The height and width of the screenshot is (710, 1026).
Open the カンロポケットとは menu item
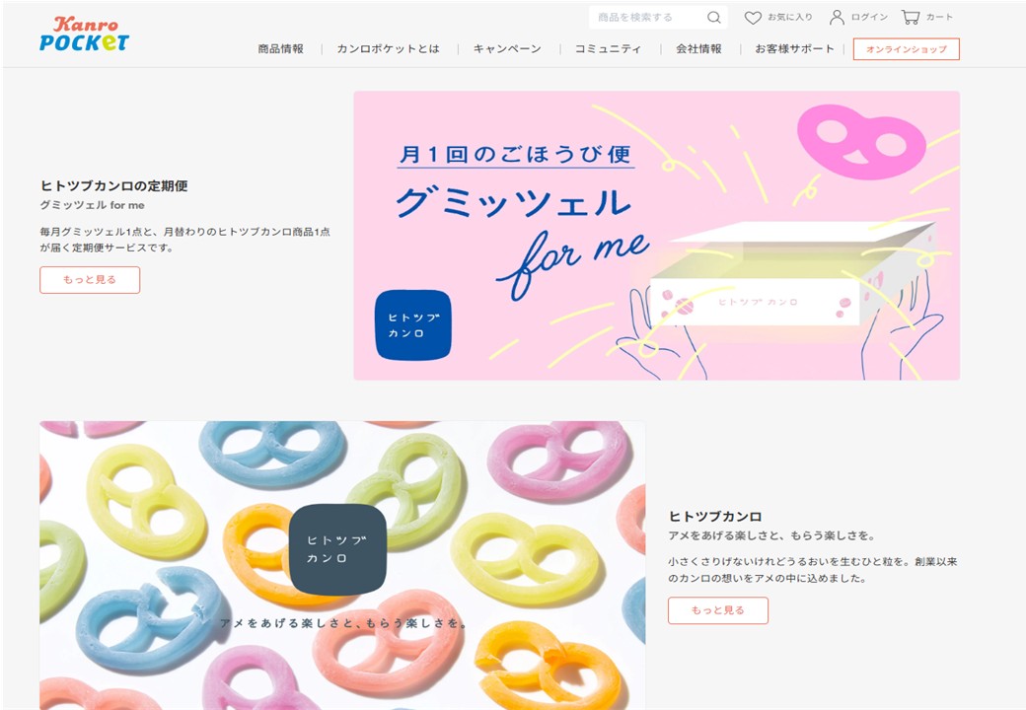388,49
